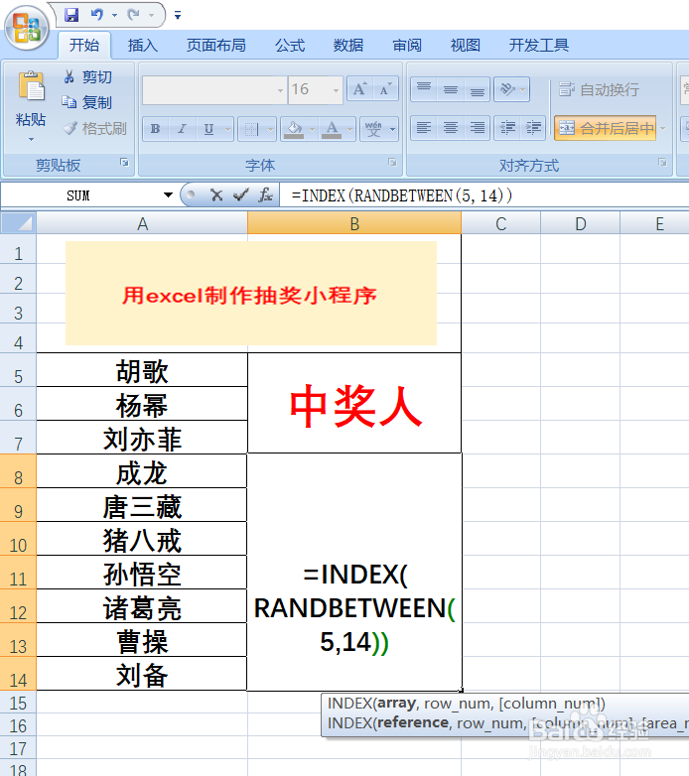Open the borders dropdown arrow
689x776 pixels.
click(x=270, y=130)
